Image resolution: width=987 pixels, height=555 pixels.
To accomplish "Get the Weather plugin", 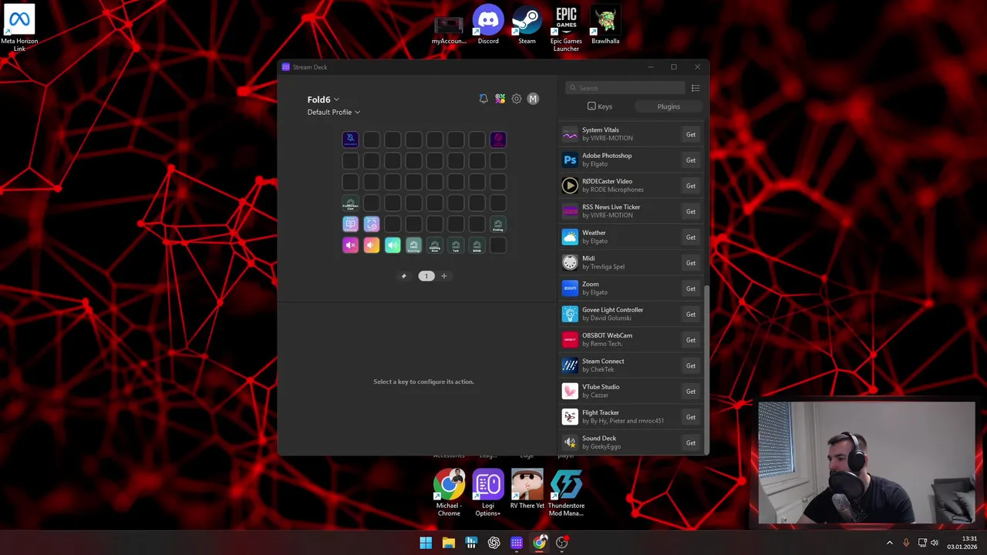I will 691,237.
